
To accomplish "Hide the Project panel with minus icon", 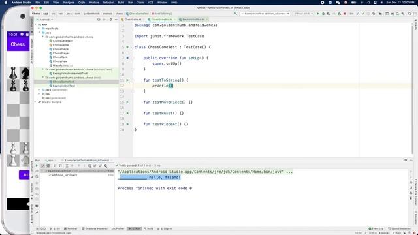I will tap(116, 20).
